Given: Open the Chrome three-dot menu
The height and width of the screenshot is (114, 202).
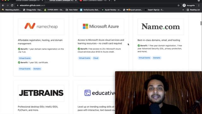Looking at the screenshot, I should (x=199, y=5).
